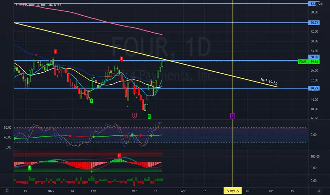Click the 56.00 value on the price axis
The height and width of the screenshot is (195, 330).
314,71
